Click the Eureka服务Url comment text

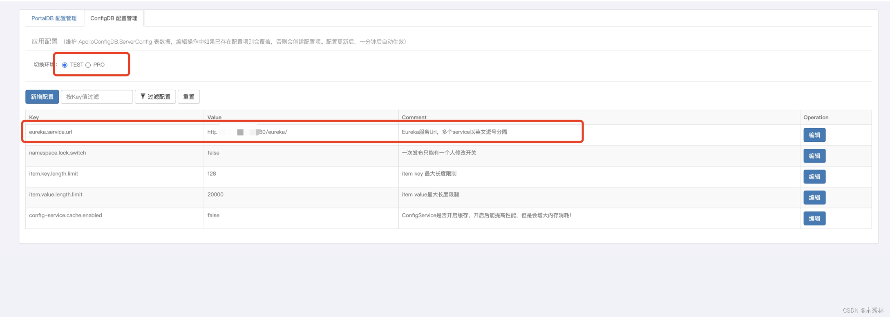click(454, 132)
